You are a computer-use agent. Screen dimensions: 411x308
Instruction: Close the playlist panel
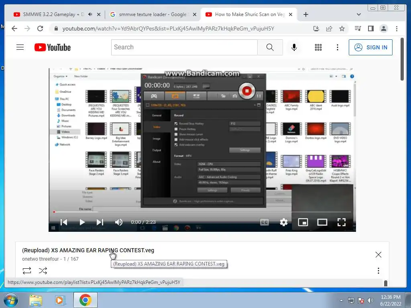[378, 255]
